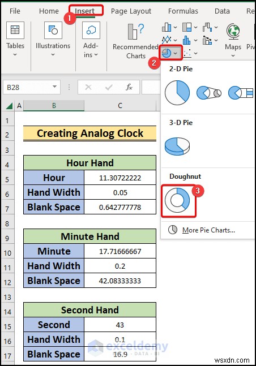Viewport: 256px width, 366px height.
Task: Click the clock-like icon beside More Pie Charts
Action: (173, 230)
